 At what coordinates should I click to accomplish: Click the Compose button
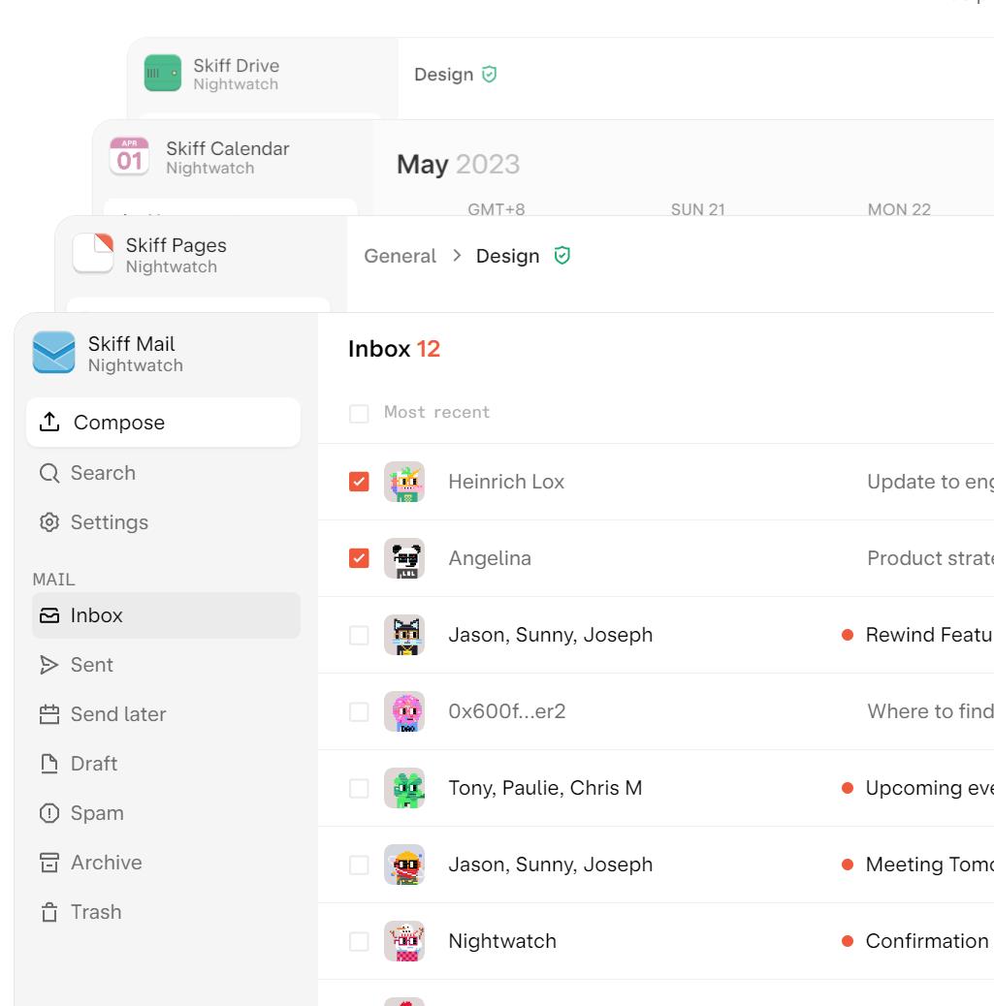(x=163, y=423)
